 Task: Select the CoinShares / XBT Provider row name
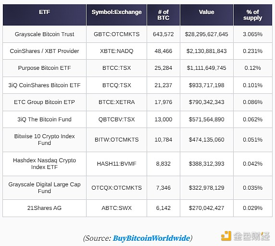point(44,51)
